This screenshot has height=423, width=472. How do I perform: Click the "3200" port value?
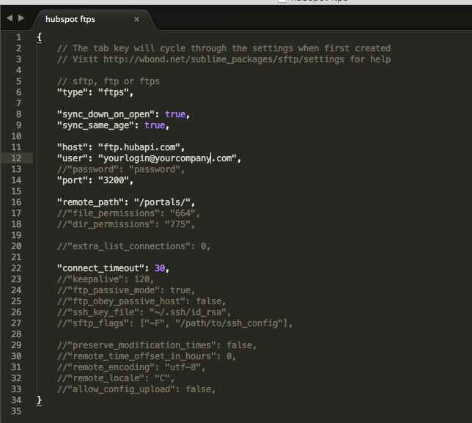point(114,180)
